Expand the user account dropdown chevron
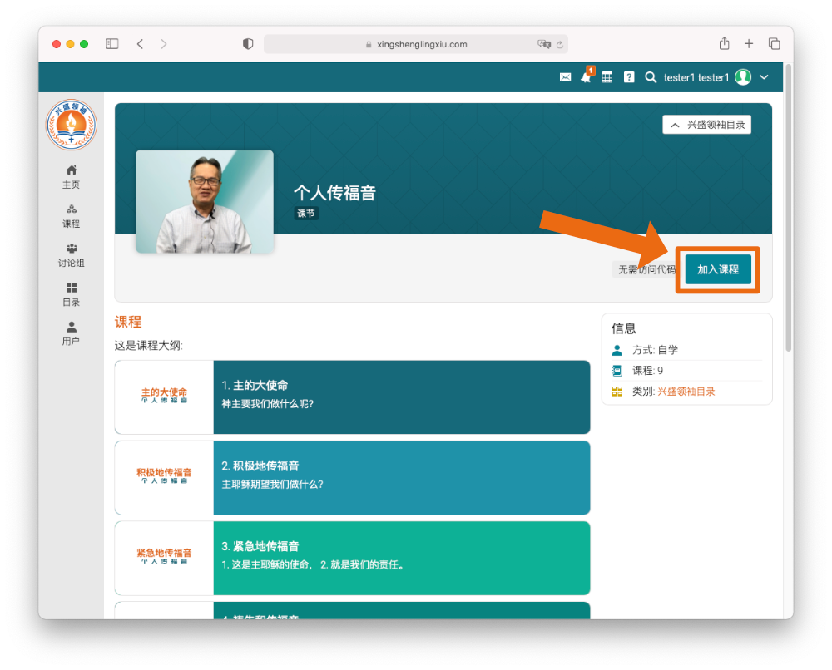This screenshot has width=832, height=670. click(764, 77)
